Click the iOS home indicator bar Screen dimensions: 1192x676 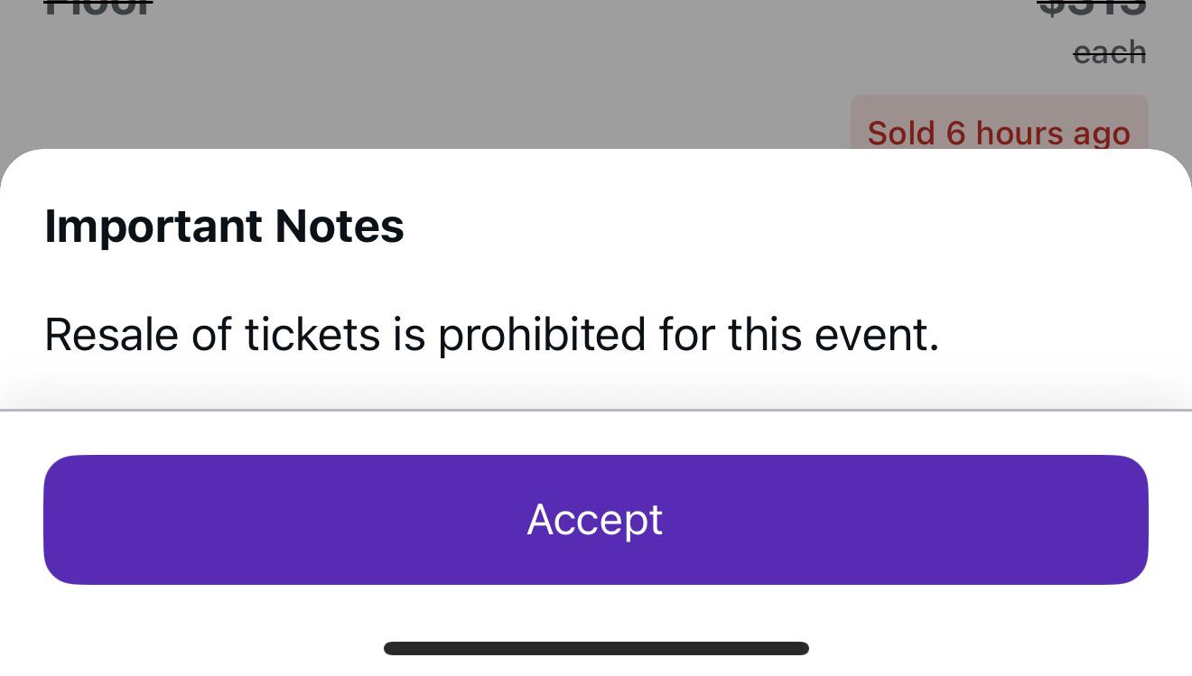(x=596, y=648)
